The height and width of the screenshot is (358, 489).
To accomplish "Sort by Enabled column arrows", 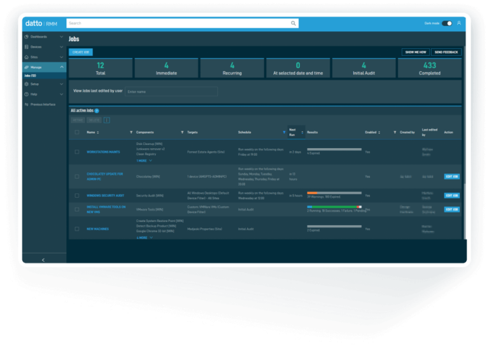I will [379, 132].
